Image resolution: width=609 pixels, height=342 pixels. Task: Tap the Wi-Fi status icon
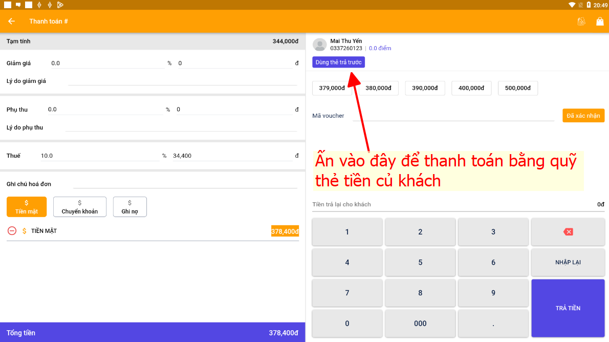click(572, 5)
